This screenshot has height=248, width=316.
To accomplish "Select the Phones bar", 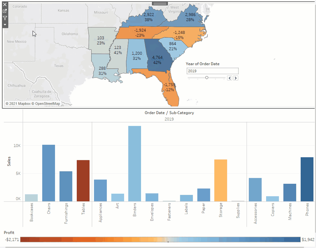I will tap(307, 179).
